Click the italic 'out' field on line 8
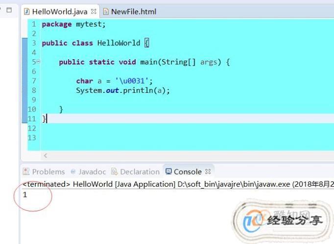Screen dimensions: 334x244 coord(112,90)
